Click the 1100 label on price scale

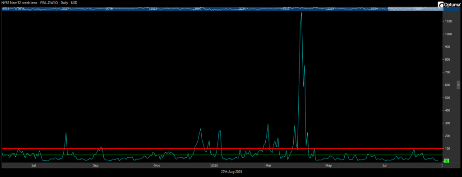pyautogui.click(x=449, y=22)
